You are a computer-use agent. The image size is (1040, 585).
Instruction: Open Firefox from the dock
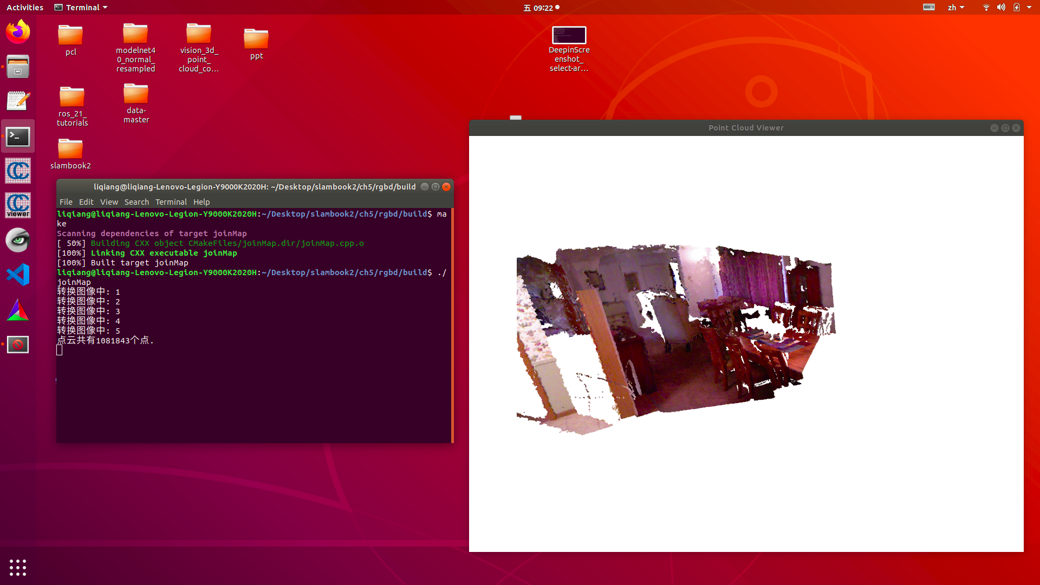coord(18,31)
